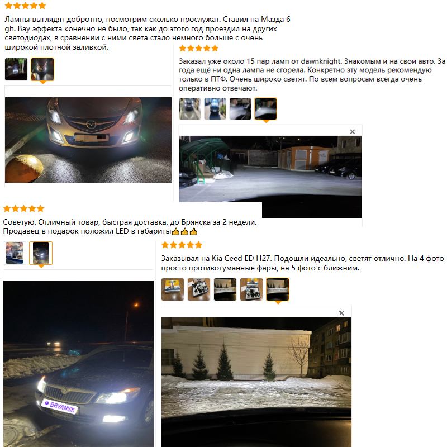Open first thumbnail in dawnknight review

coord(190,108)
